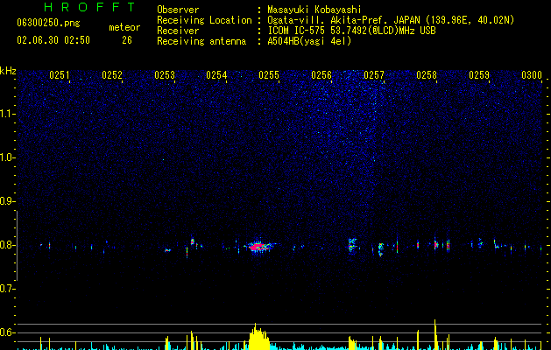Click the 0253 time marker

165,75
